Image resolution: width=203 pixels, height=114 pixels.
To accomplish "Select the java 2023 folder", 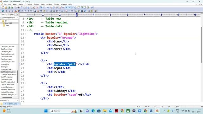I will click(x=9, y=23).
